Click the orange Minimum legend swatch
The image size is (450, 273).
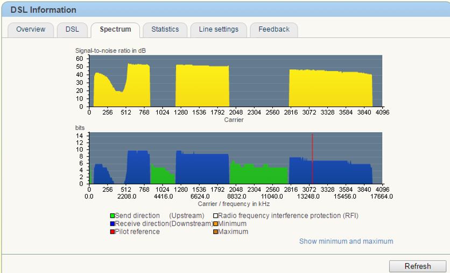tap(215, 224)
